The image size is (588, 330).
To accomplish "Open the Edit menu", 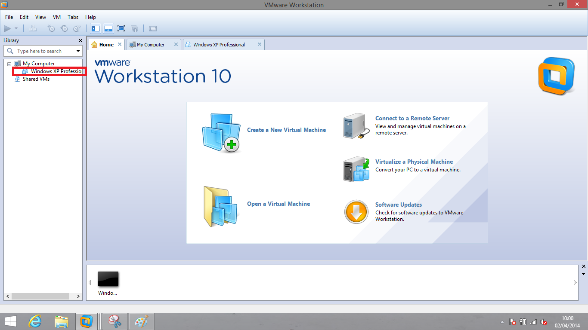I will [24, 17].
